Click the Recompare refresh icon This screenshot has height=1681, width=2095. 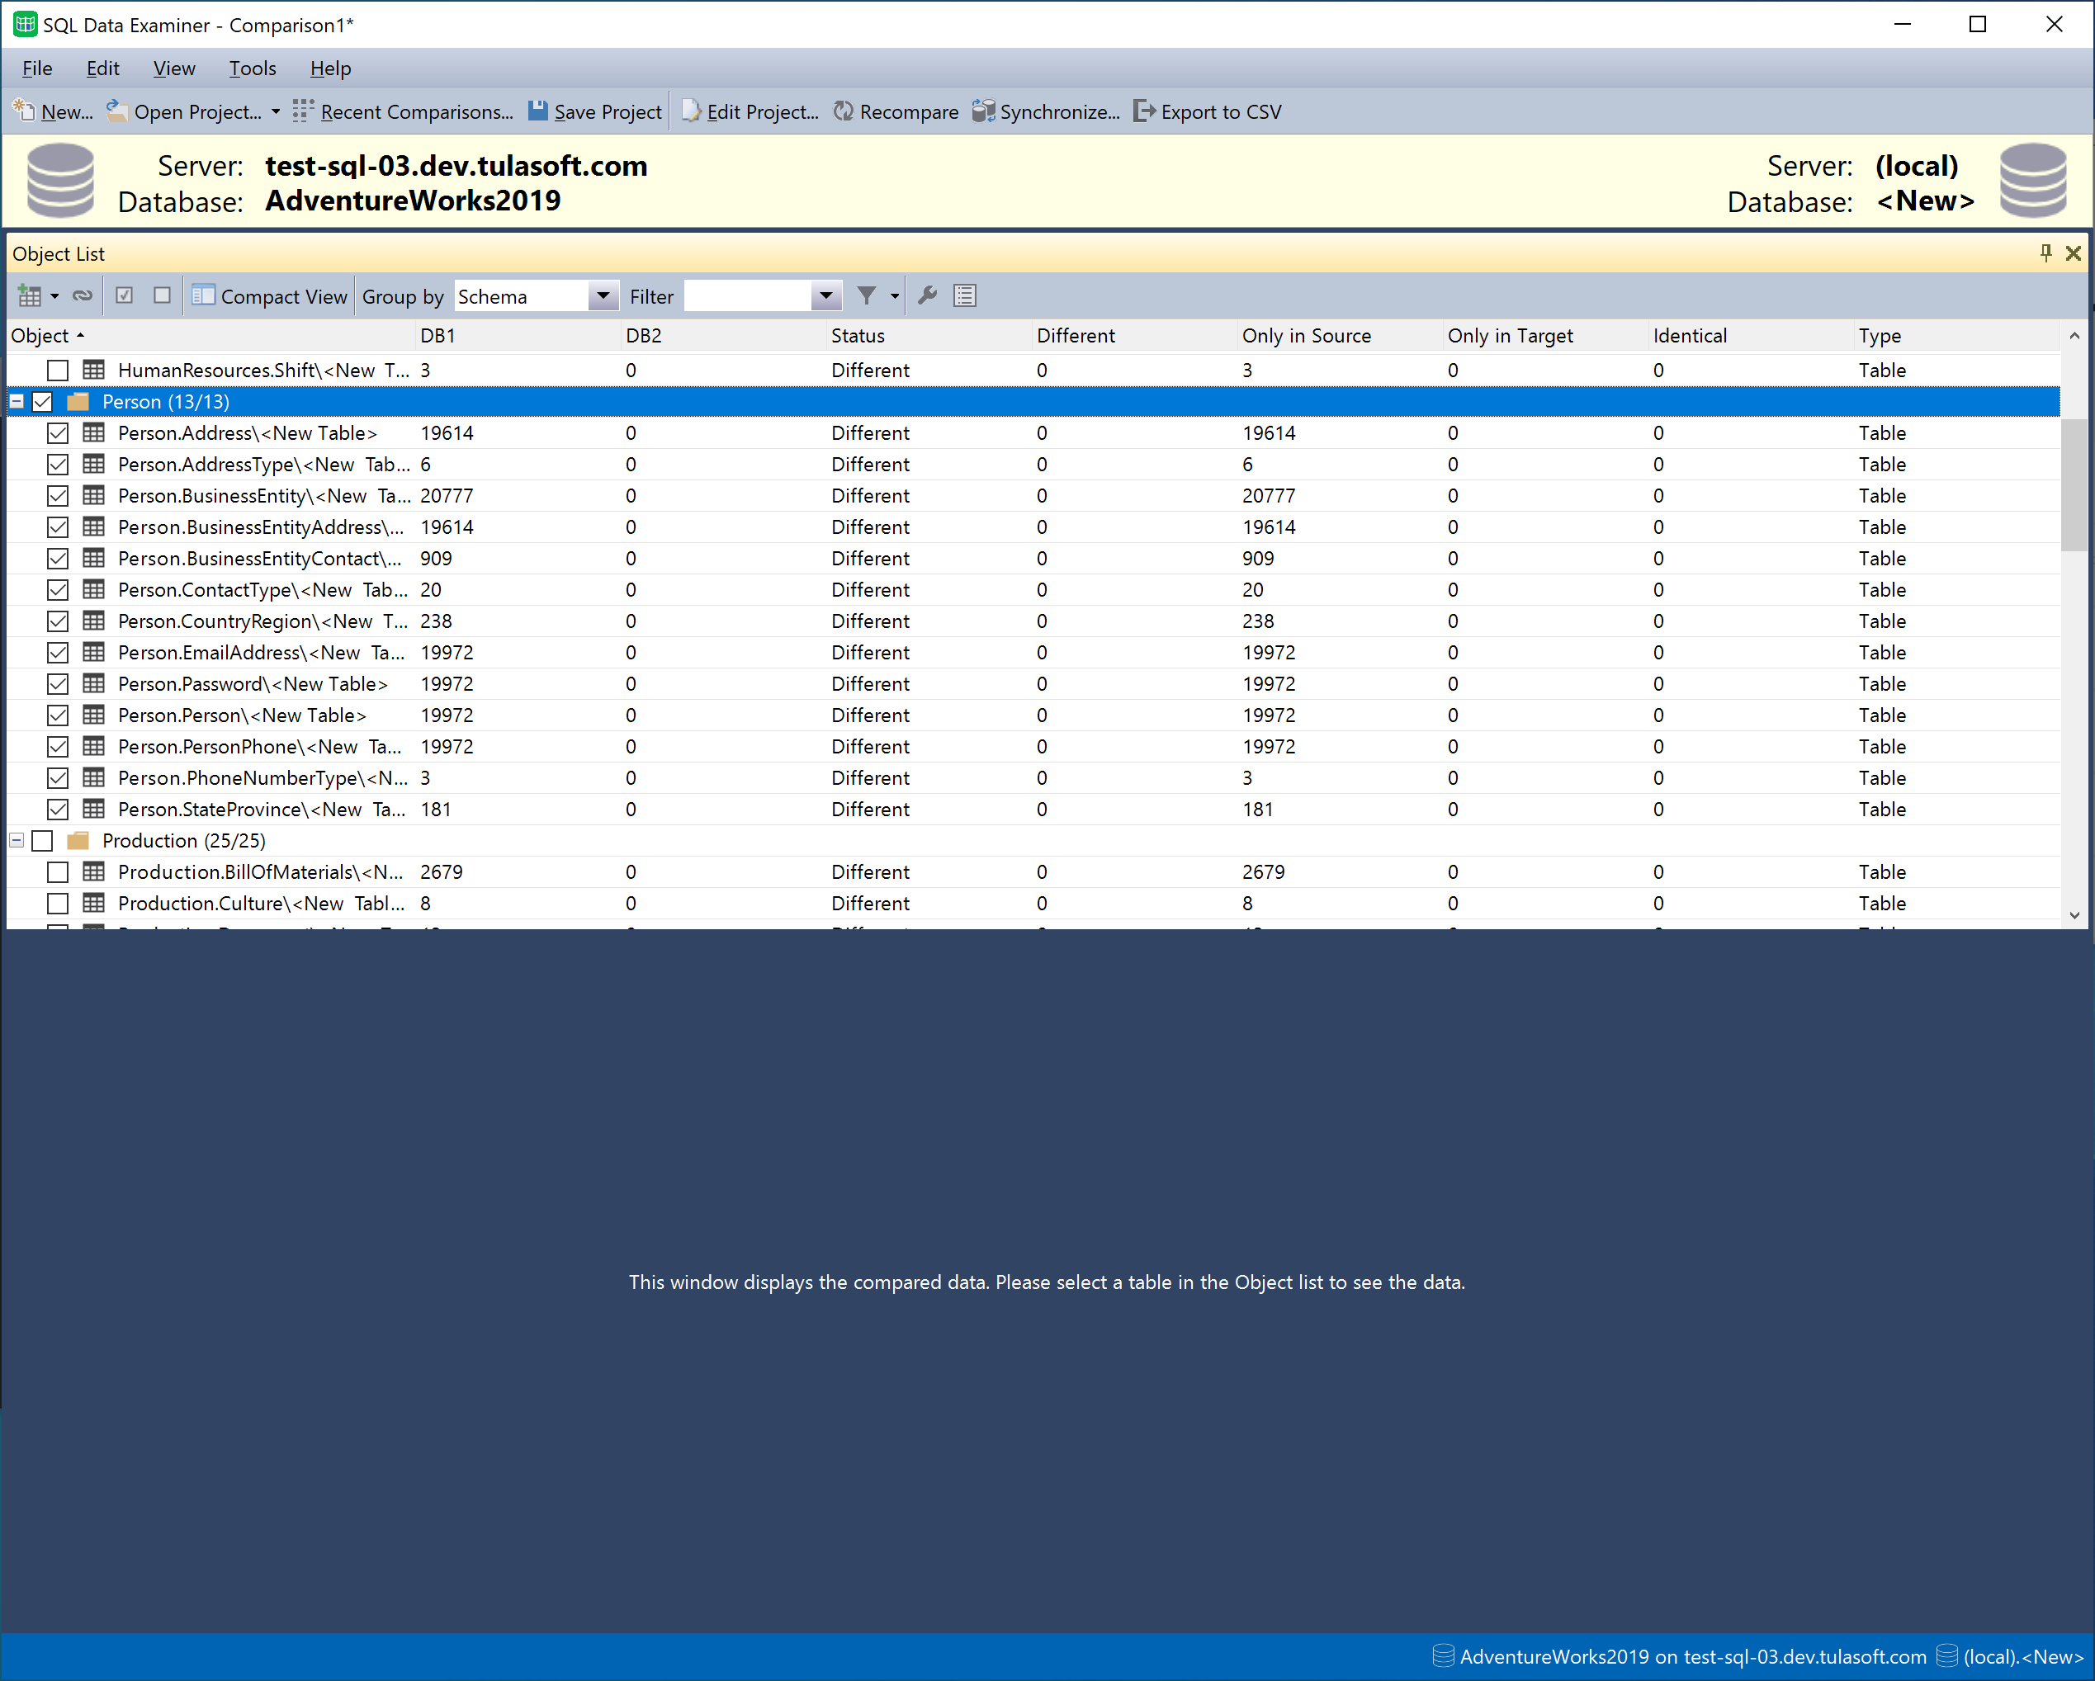(844, 111)
